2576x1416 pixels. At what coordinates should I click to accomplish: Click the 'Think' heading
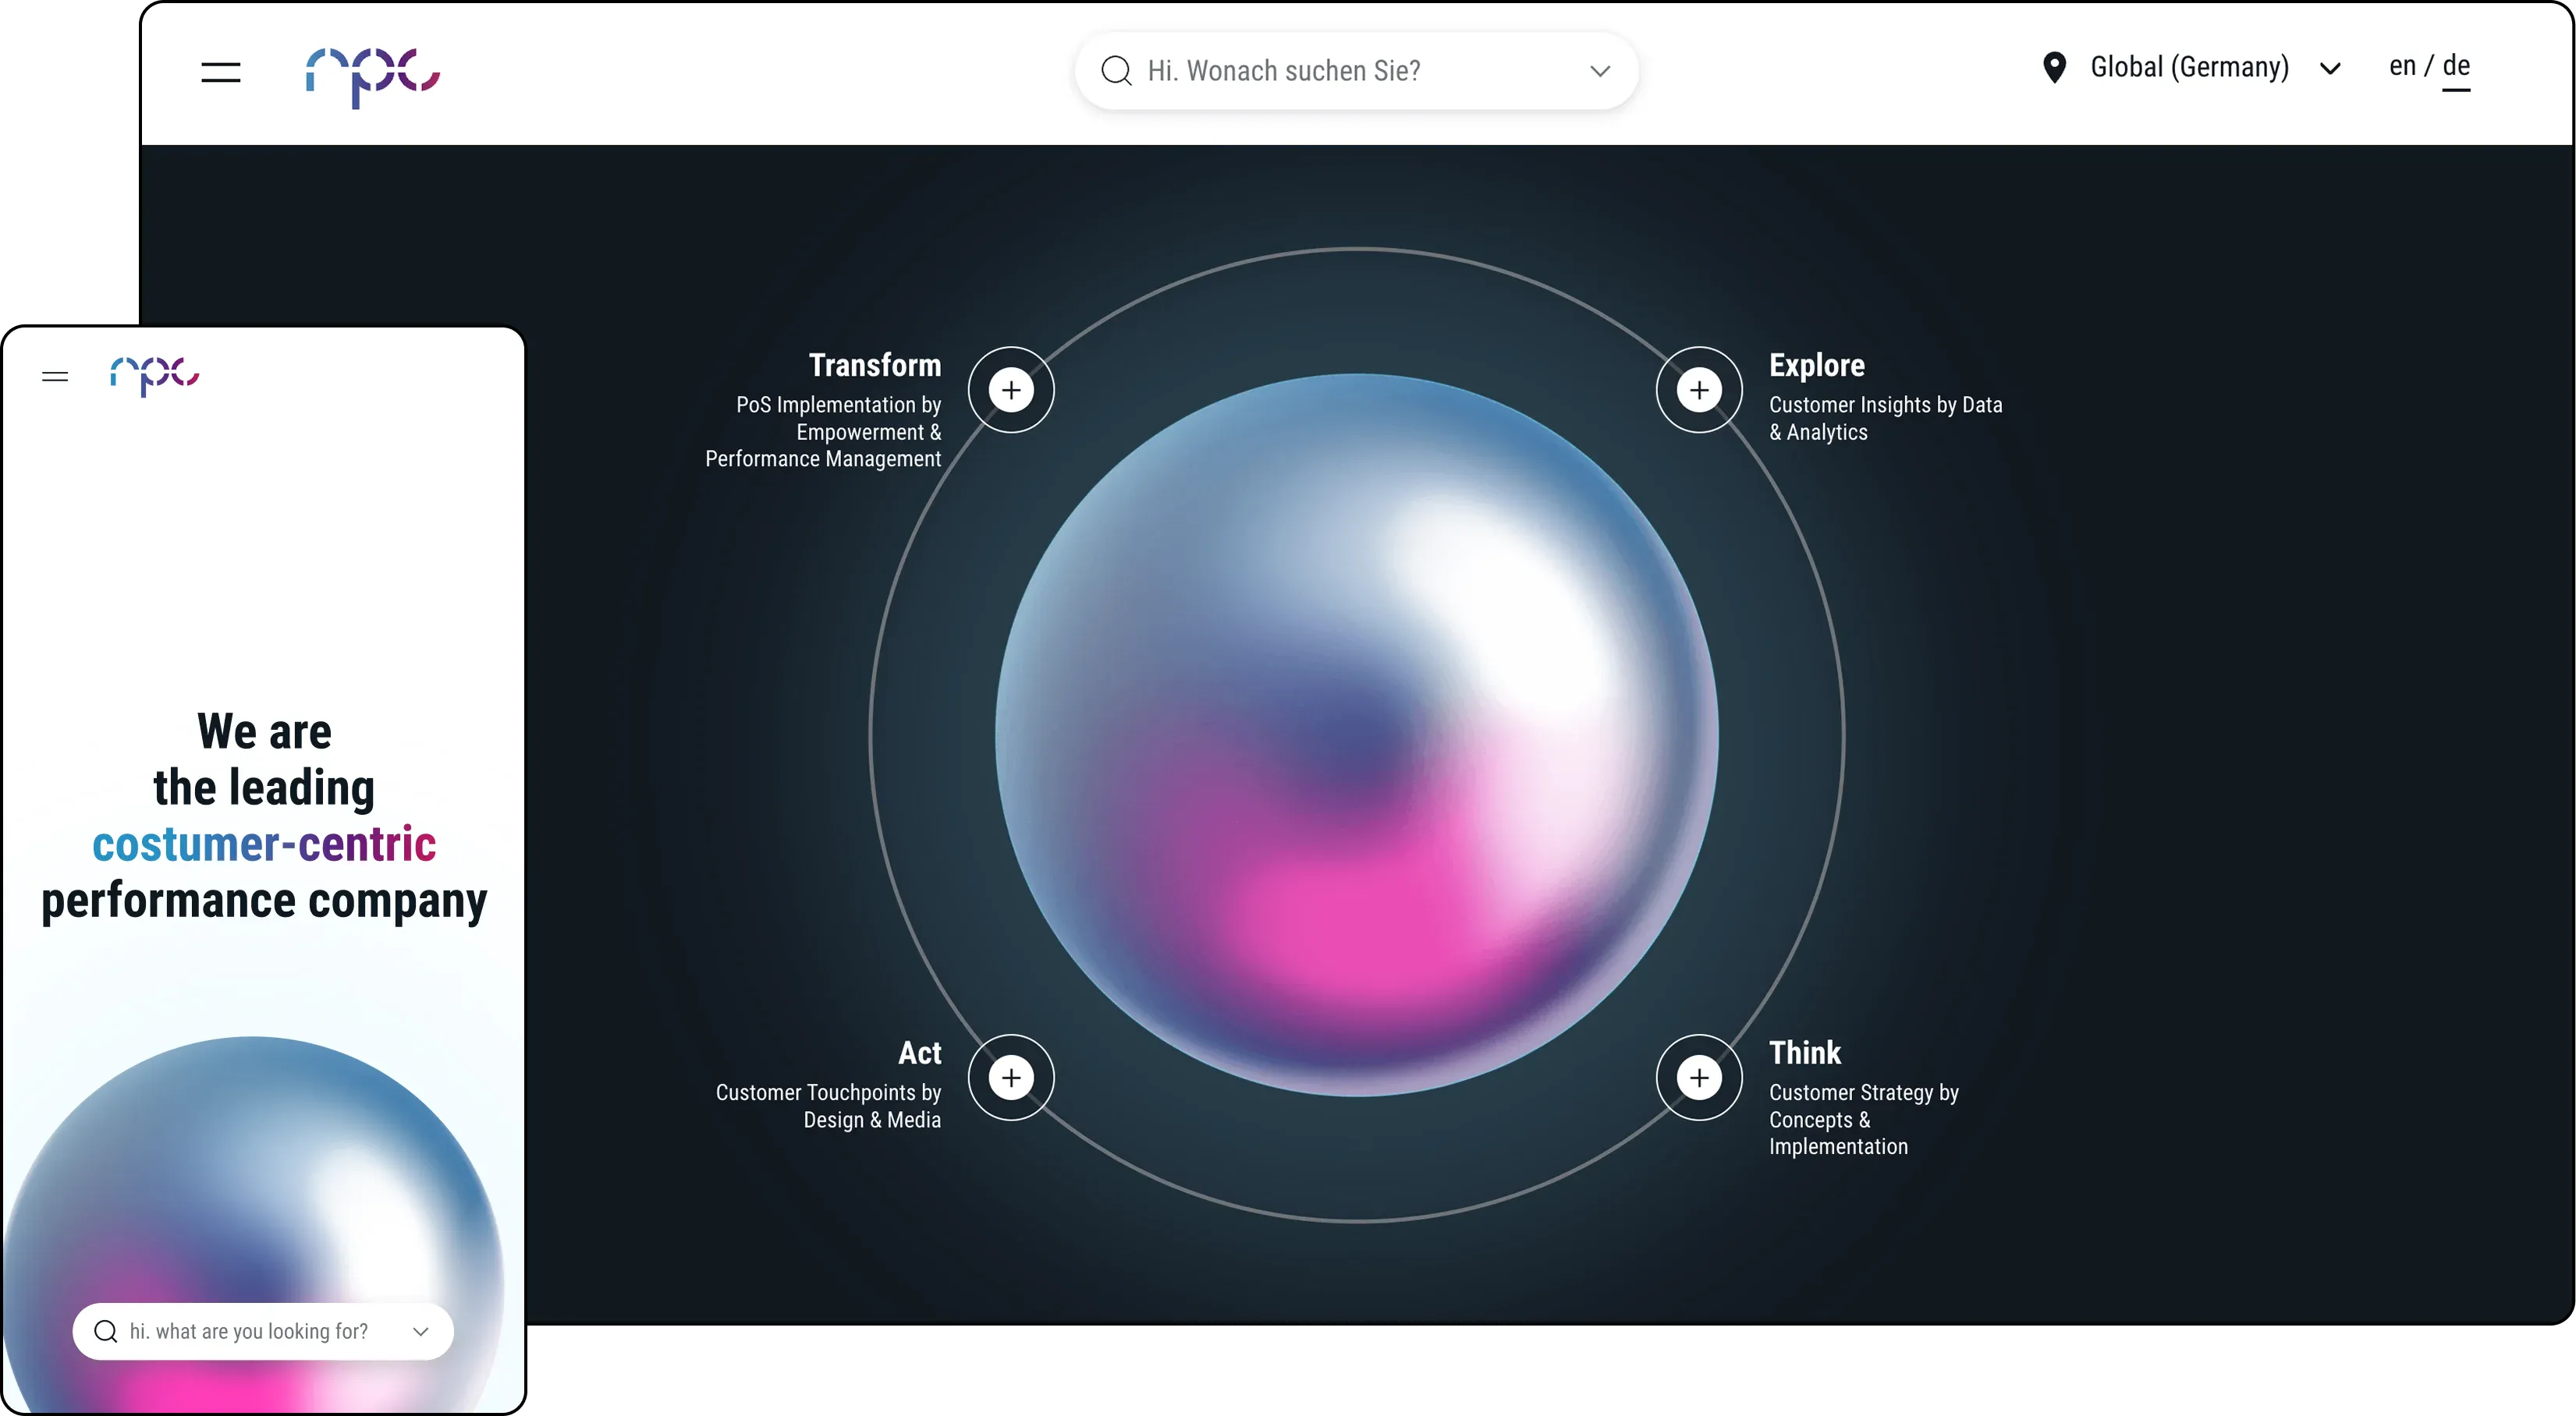point(1804,1053)
